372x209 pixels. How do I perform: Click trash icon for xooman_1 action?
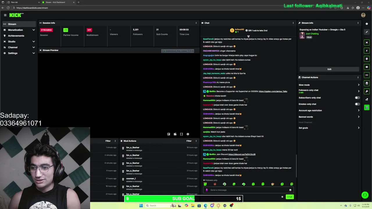click(123, 179)
